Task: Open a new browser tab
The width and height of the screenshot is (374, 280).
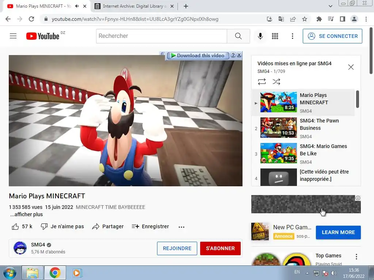Action: pyautogui.click(x=186, y=6)
